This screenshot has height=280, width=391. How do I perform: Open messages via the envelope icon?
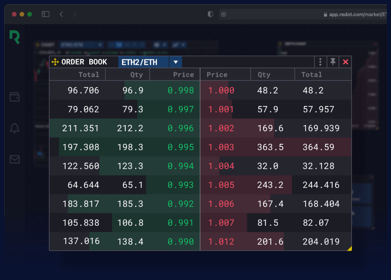tap(14, 159)
